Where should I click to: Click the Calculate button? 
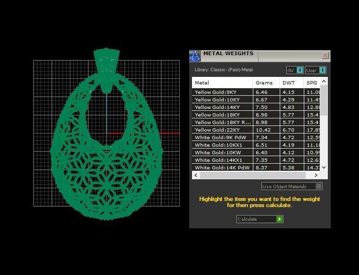(x=260, y=219)
